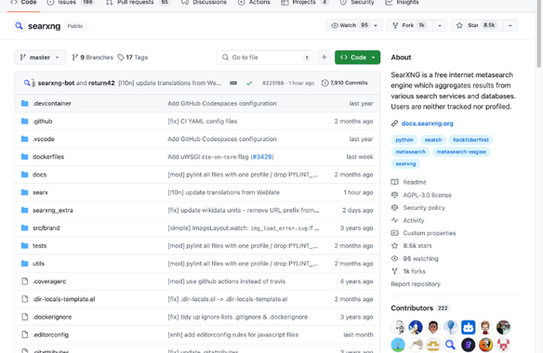Image resolution: width=543 pixels, height=353 pixels.
Task: Open the .devcontainer folder
Action: pyautogui.click(x=52, y=103)
